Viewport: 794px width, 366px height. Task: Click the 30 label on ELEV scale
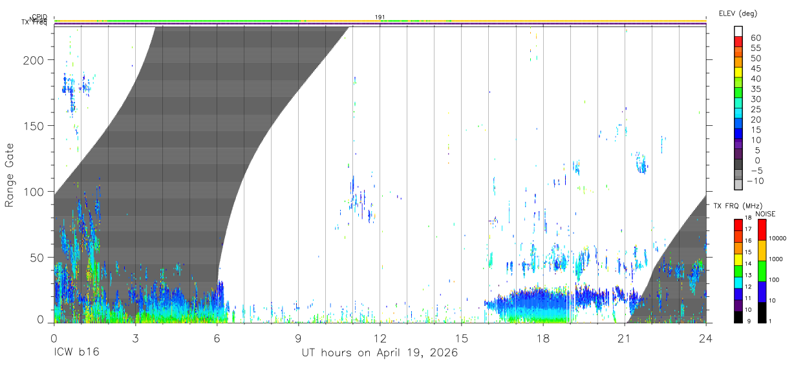[x=755, y=99]
